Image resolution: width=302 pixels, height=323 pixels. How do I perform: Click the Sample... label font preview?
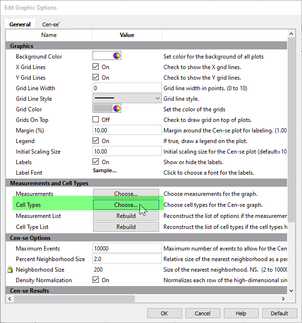(x=105, y=172)
